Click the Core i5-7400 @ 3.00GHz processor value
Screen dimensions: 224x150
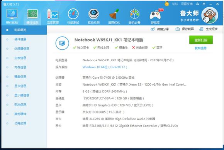pyautogui.click(x=109, y=78)
